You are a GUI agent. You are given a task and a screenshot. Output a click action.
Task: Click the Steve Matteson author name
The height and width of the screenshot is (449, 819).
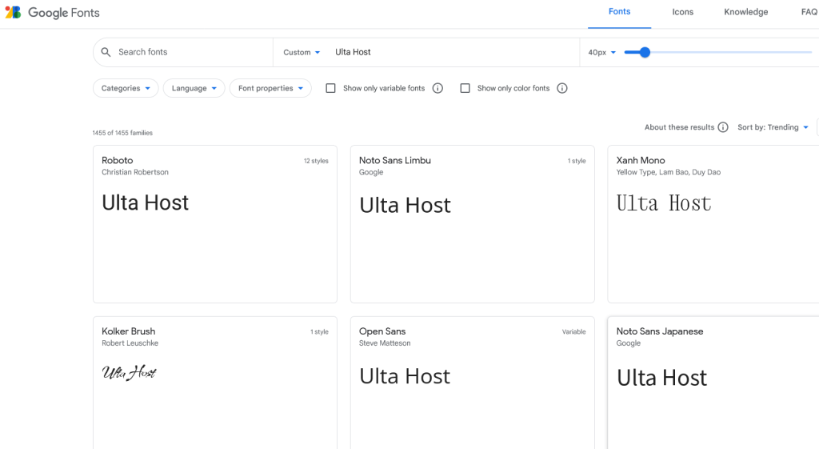pyautogui.click(x=385, y=343)
